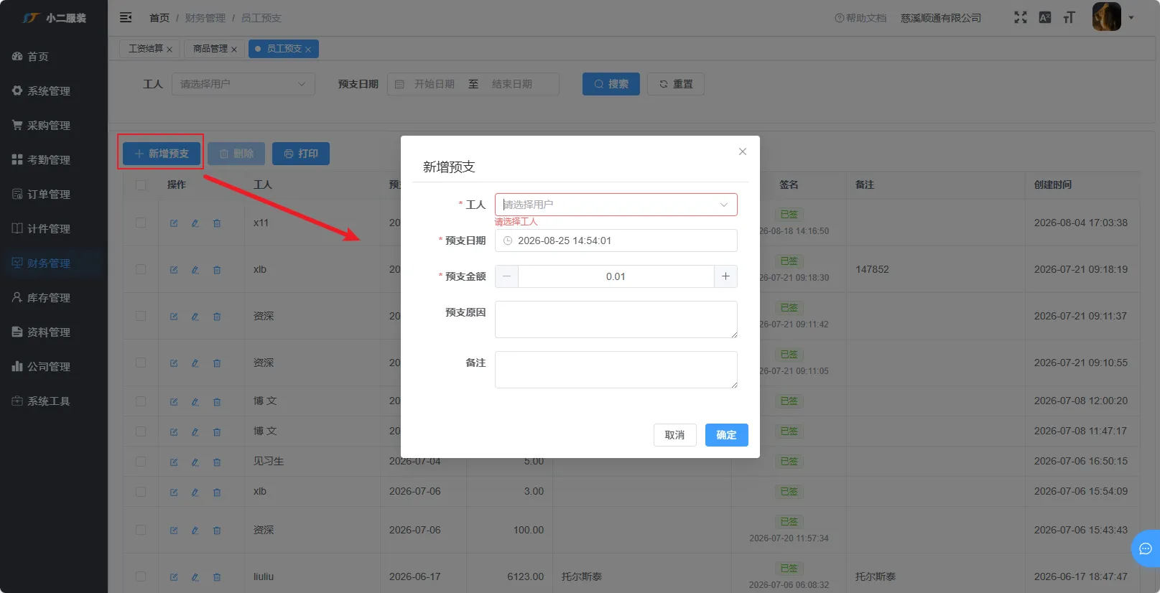Click the 删除 bulk delete button
This screenshot has width=1160, height=593.
[x=236, y=154]
